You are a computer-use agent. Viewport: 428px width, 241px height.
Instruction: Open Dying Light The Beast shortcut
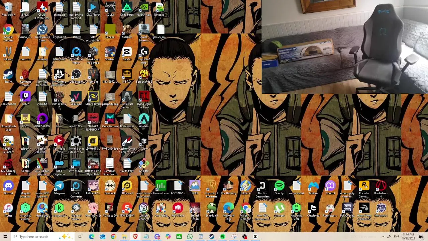pos(144,100)
